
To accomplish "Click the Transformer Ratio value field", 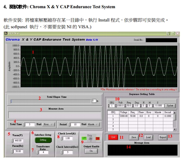I will pos(44,152).
